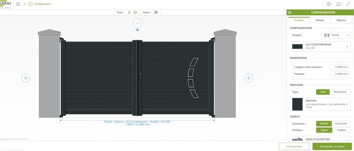Select Inégaux vantaux option
Image resolution: width=354 pixels, height=151 pixels.
coord(342,130)
